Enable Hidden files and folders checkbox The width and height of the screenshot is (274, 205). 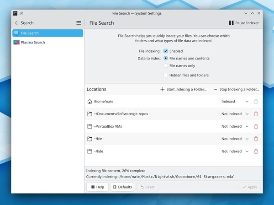pyautogui.click(x=166, y=75)
